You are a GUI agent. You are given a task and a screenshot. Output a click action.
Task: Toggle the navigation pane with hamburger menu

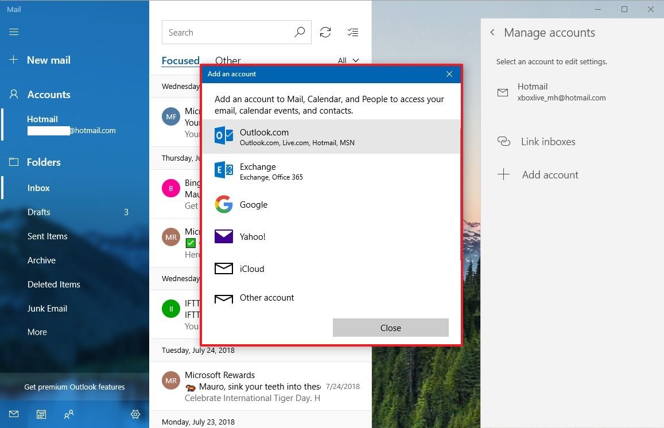[14, 32]
